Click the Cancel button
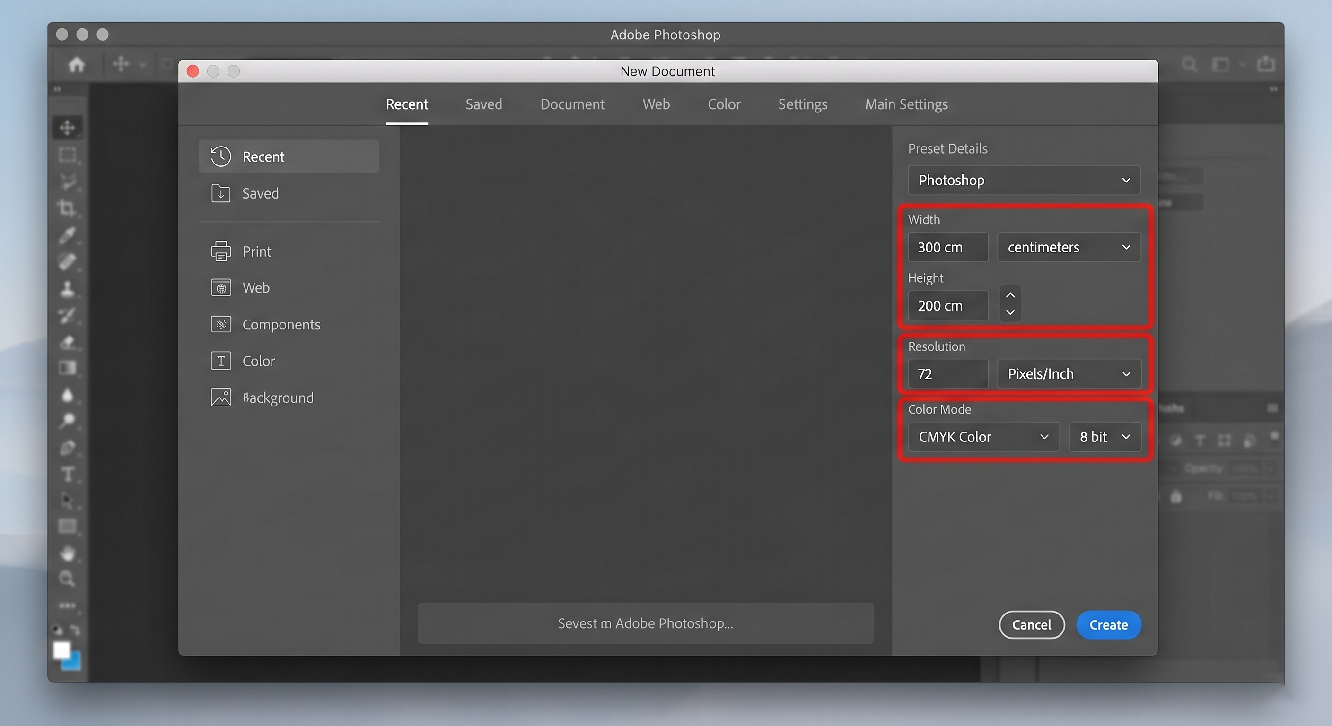The width and height of the screenshot is (1332, 726). click(x=1032, y=625)
